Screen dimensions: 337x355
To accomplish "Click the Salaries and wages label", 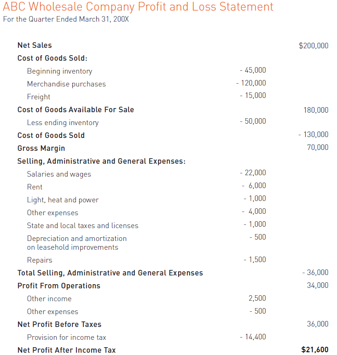I will click(59, 174).
